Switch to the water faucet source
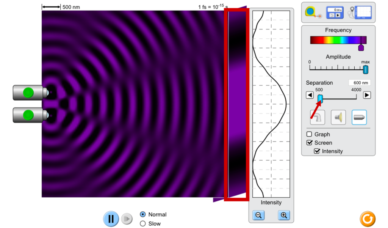 click(x=317, y=117)
